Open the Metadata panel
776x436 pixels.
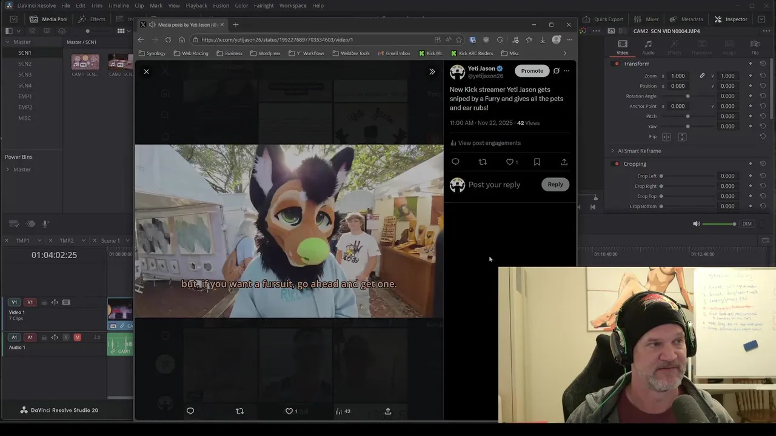click(686, 19)
